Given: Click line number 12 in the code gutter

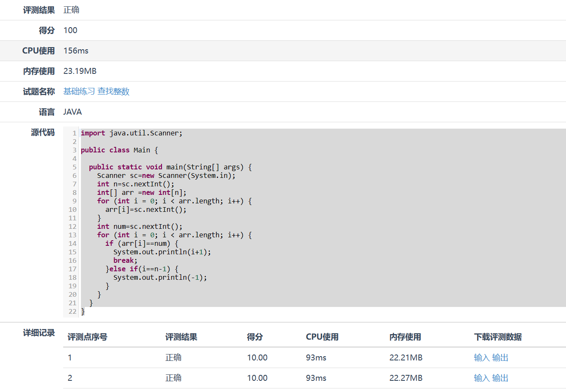Looking at the screenshot, I should coord(72,226).
